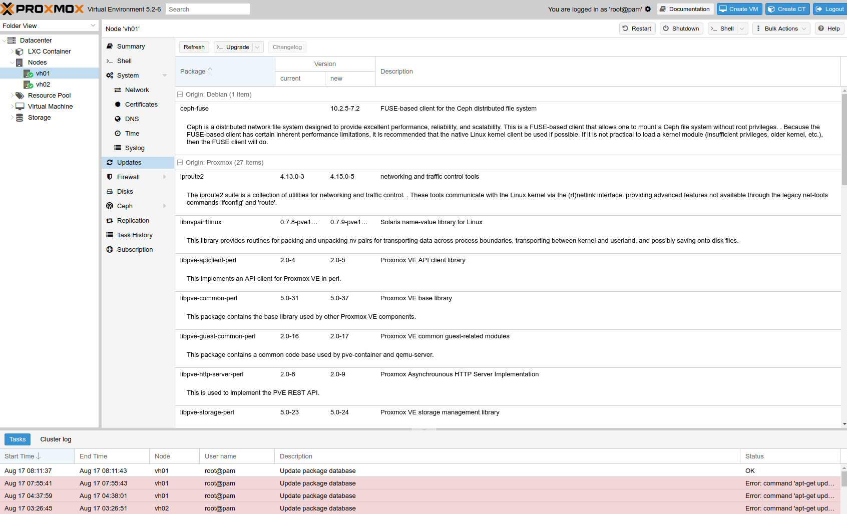The height and width of the screenshot is (514, 847).
Task: Collapse the Origin: Proxmox group
Action: [x=180, y=162]
